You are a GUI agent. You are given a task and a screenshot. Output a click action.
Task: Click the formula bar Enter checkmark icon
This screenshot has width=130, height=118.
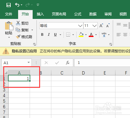coord(57,63)
